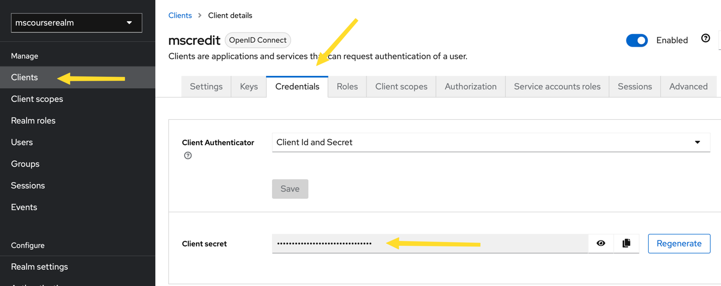Navigate to Realm roles in sidebar
Viewport: 721px width, 286px height.
click(78, 121)
